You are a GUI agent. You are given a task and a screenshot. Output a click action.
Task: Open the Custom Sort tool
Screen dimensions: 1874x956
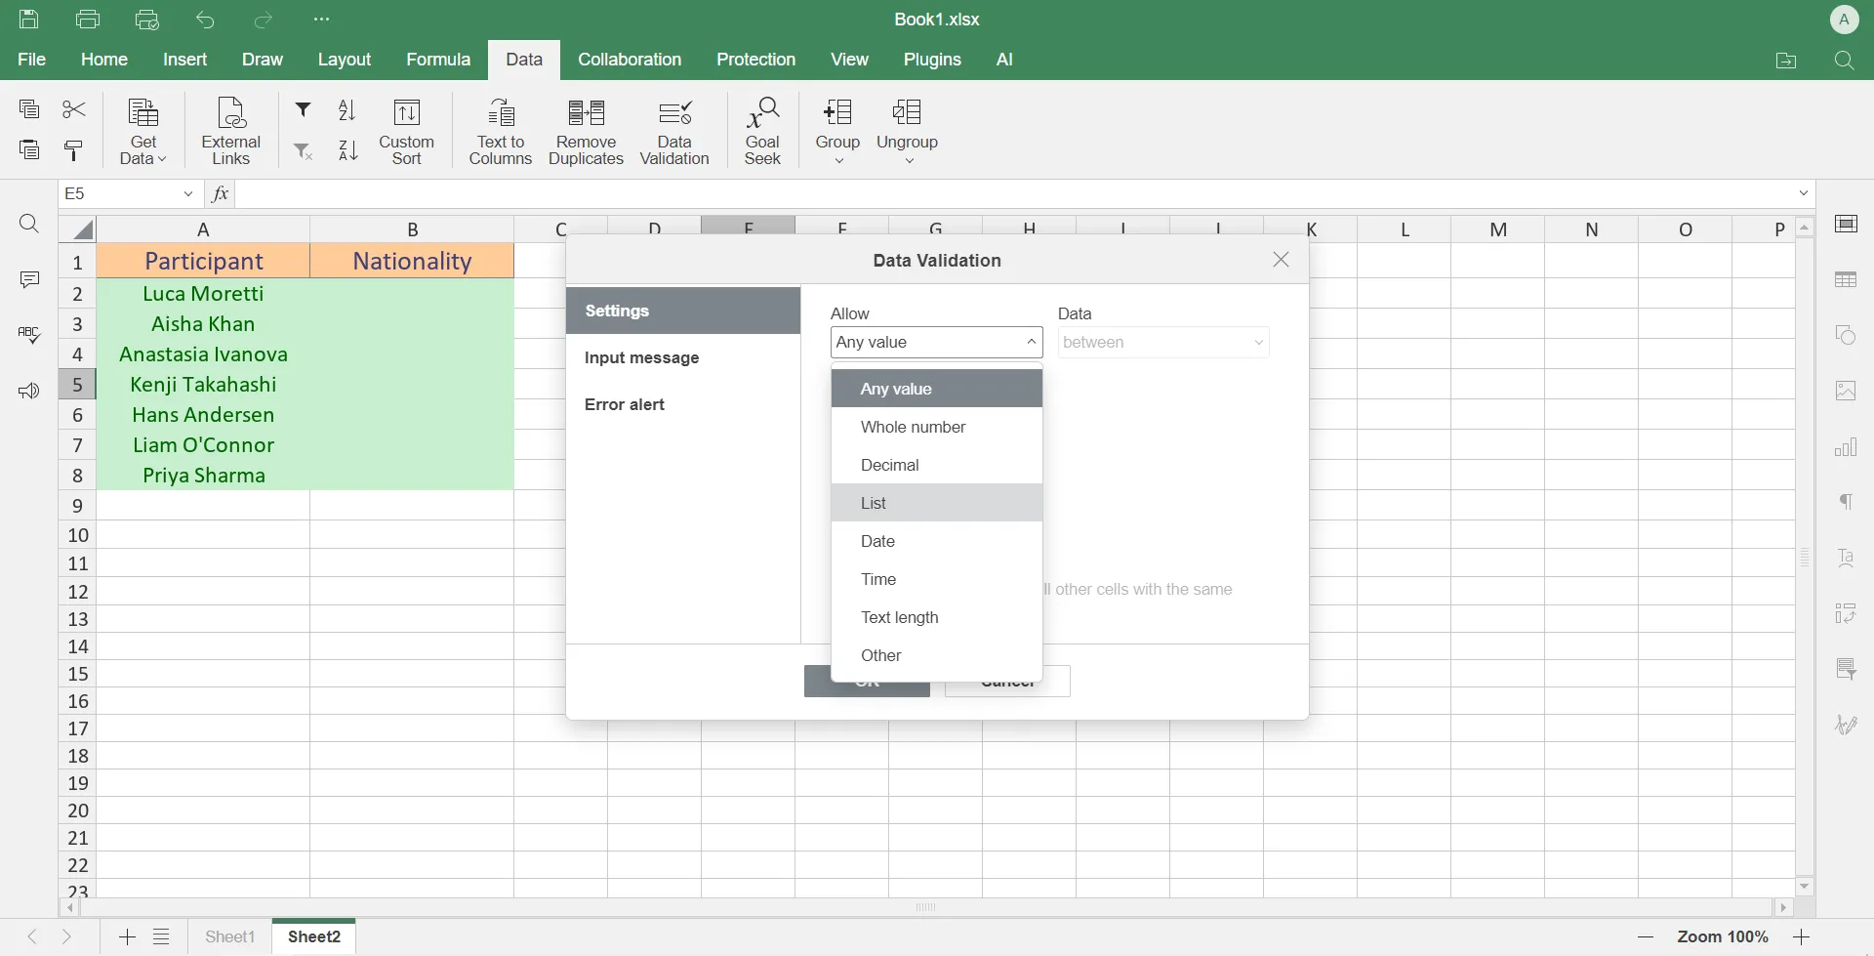point(407,130)
